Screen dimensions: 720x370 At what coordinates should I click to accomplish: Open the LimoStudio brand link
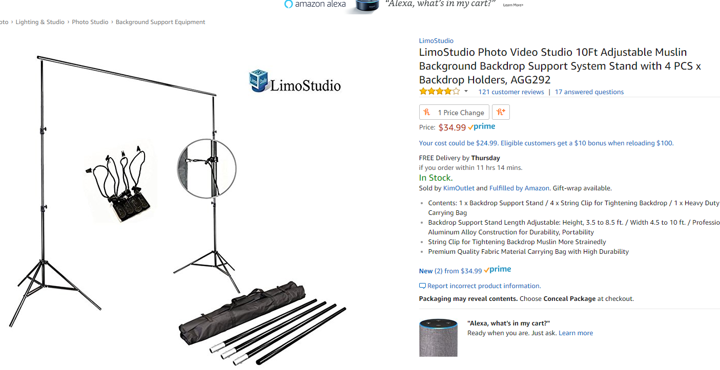click(x=436, y=41)
